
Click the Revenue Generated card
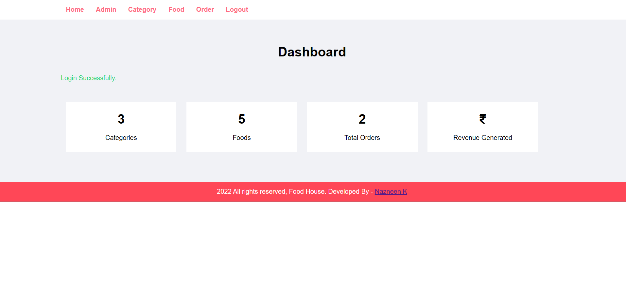pyautogui.click(x=482, y=127)
